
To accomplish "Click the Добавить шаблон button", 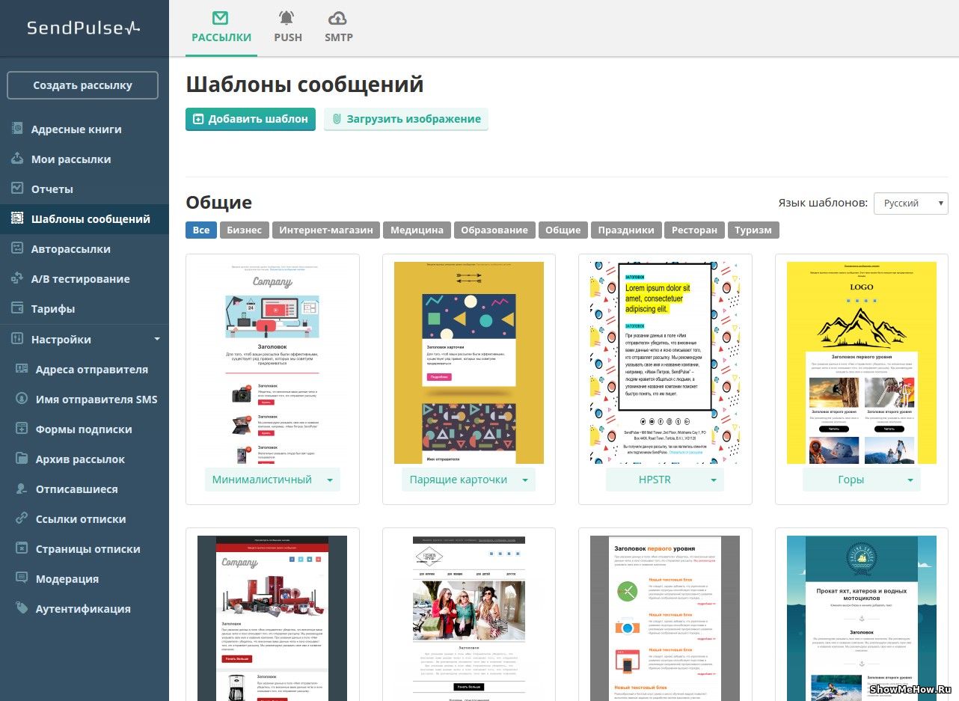I will [251, 119].
